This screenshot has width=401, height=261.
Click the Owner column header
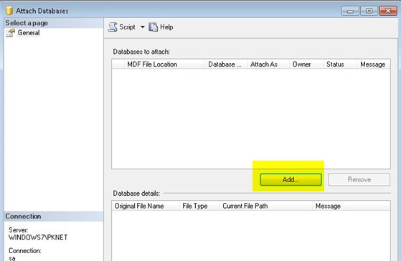click(x=306, y=64)
